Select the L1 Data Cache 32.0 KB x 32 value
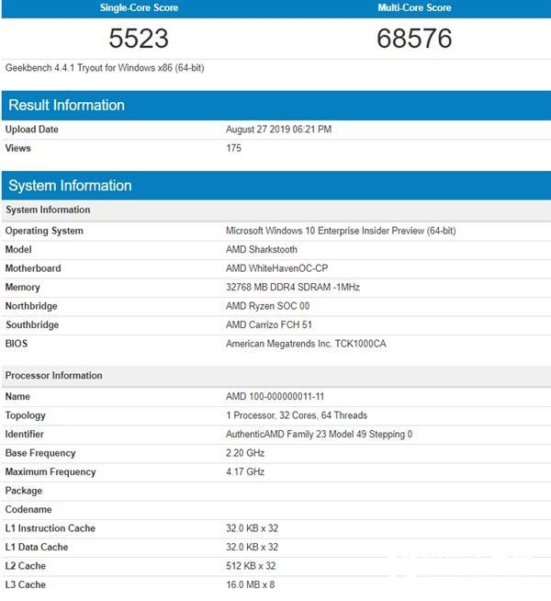Screen dimensions: 551x601 pyautogui.click(x=252, y=547)
